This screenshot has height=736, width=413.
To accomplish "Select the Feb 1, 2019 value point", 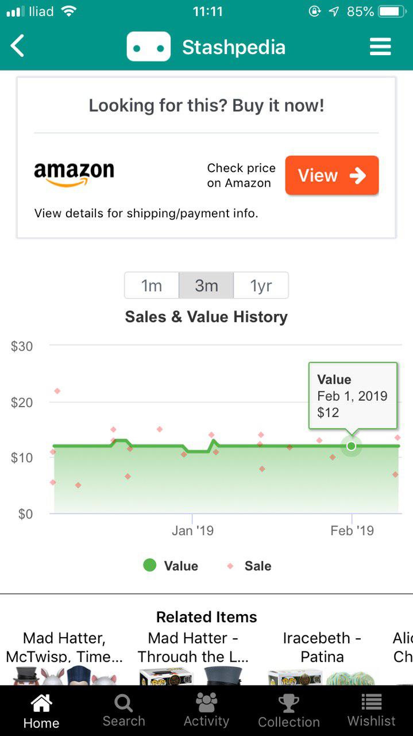I will tap(352, 446).
